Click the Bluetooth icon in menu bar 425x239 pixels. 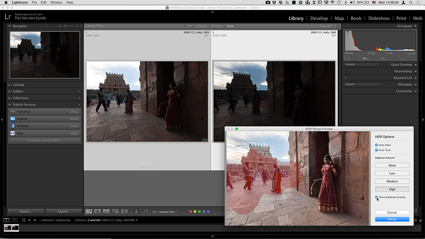346,3
